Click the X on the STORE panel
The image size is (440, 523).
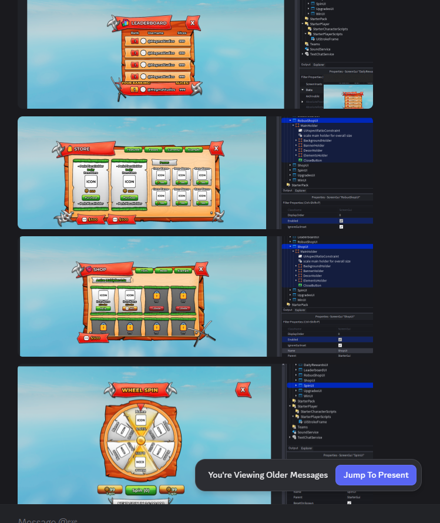(x=216, y=149)
